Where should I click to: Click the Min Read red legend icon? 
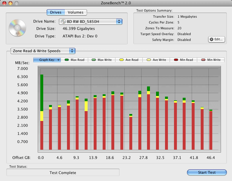176,60
